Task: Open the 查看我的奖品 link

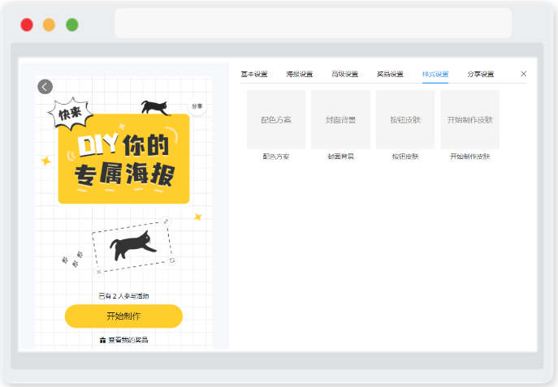Action: [128, 340]
